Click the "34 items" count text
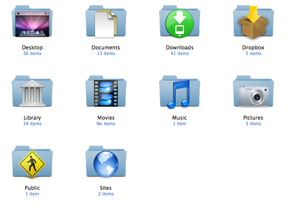Viewport: 288px width, 205px height. tap(33, 124)
